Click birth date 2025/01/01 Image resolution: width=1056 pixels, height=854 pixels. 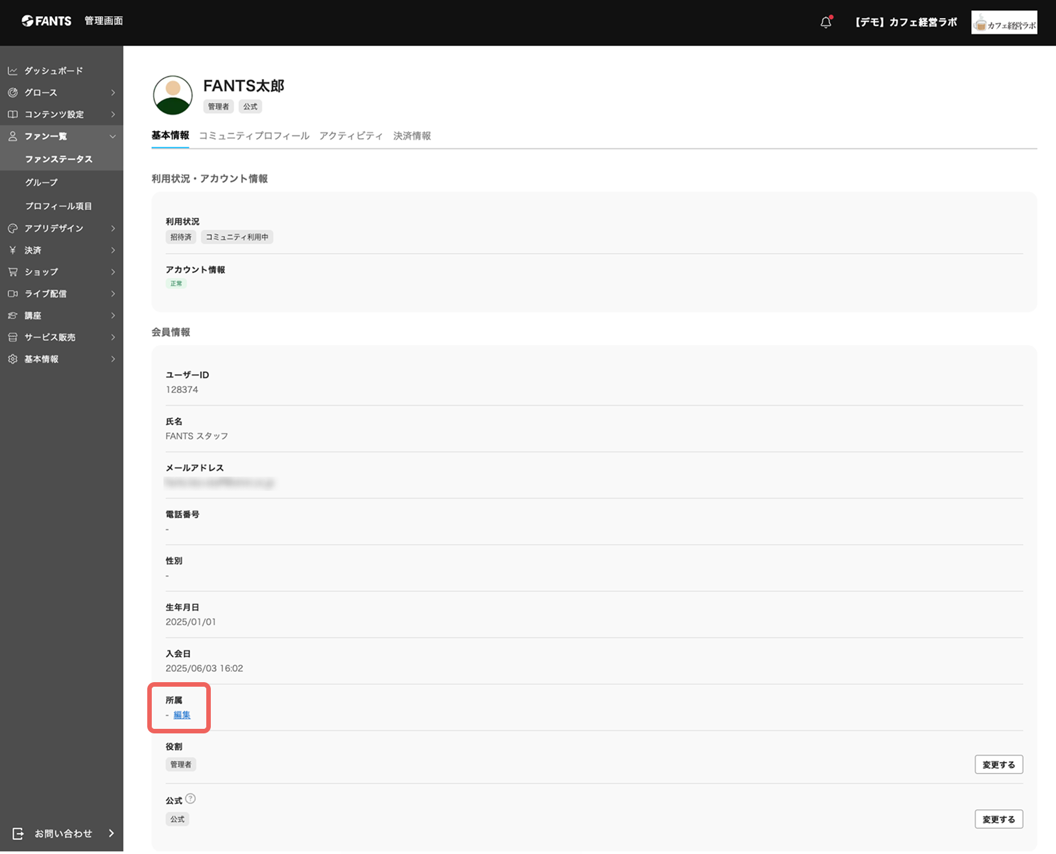point(191,622)
